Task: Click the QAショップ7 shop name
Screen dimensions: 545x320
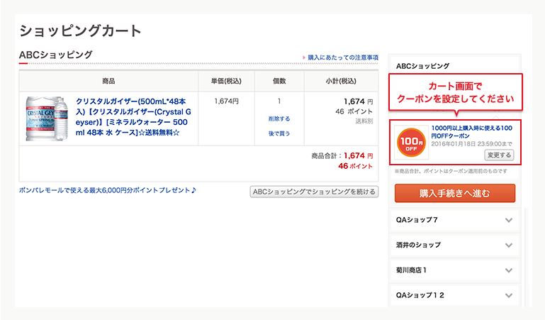Action: (417, 220)
